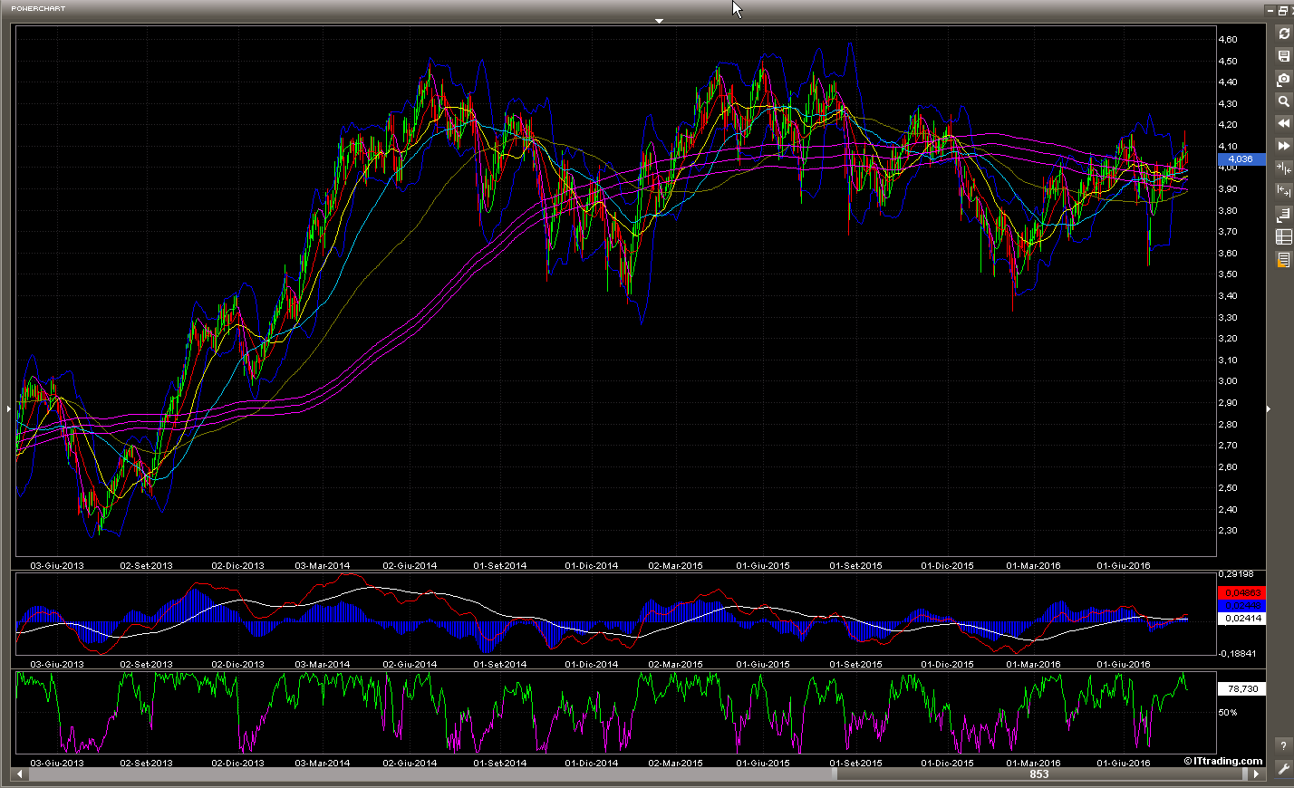
Task: Click the 2,30 price axis label
Action: (x=1228, y=531)
